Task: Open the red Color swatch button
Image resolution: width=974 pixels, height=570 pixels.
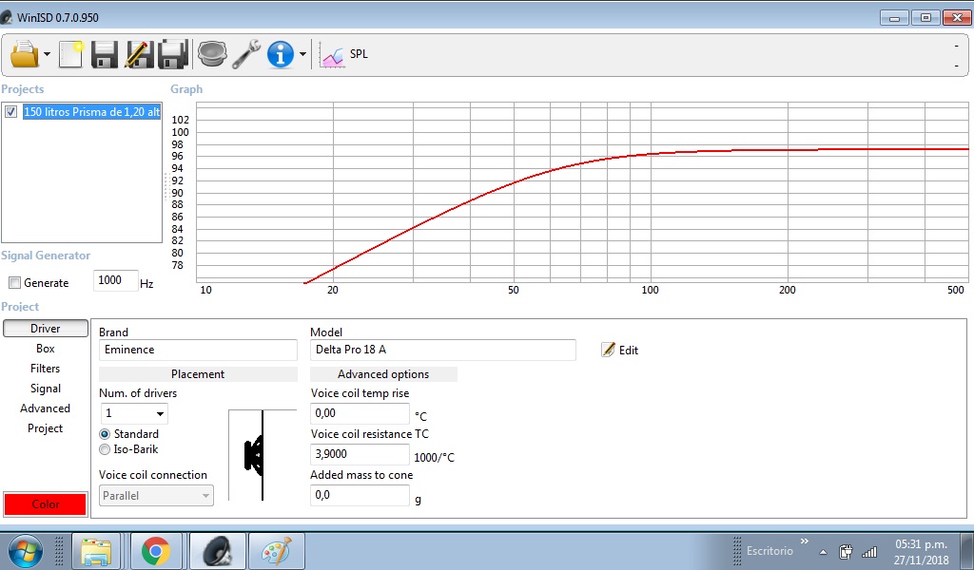Action: coord(46,504)
